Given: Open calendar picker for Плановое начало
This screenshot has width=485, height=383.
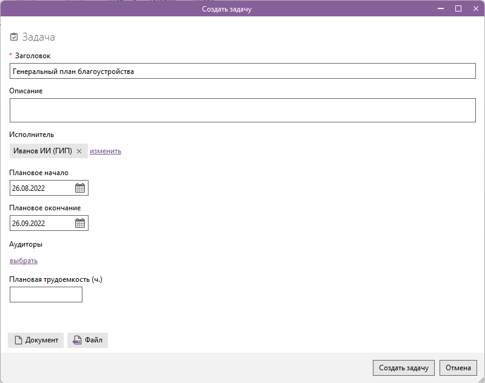Looking at the screenshot, I should [80, 188].
